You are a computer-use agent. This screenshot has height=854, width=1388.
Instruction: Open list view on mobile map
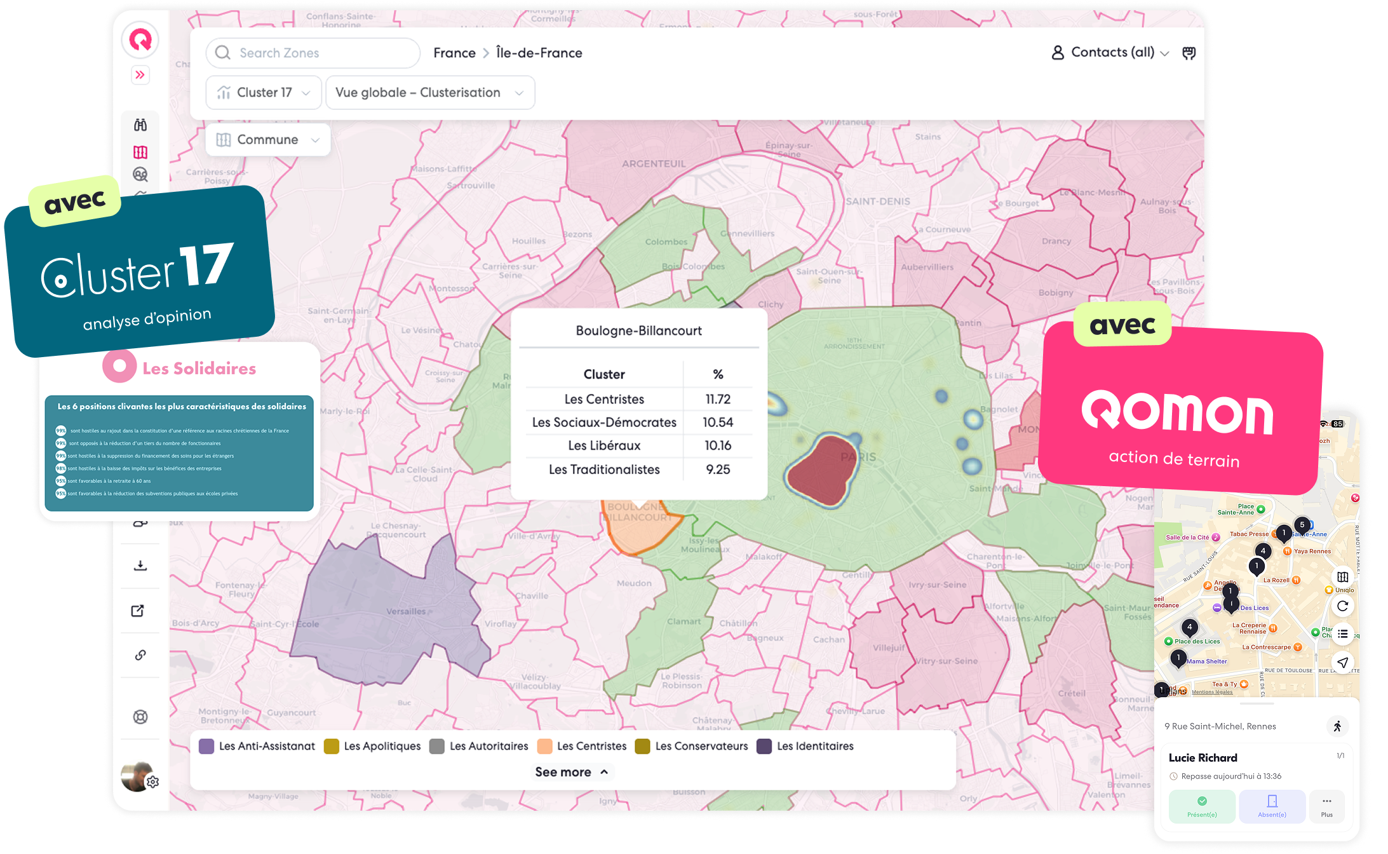1342,634
